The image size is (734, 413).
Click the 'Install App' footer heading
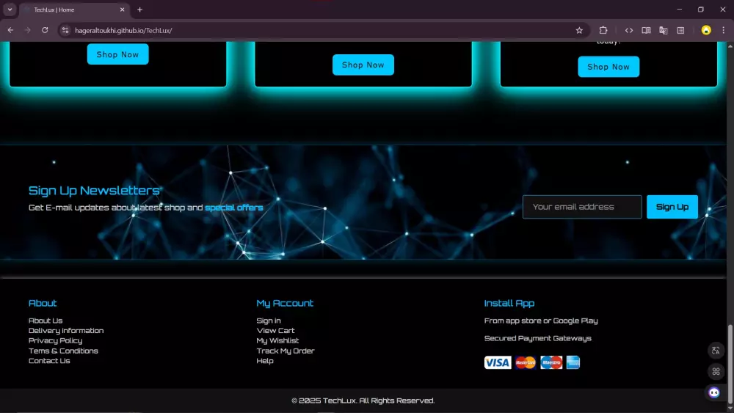509,303
